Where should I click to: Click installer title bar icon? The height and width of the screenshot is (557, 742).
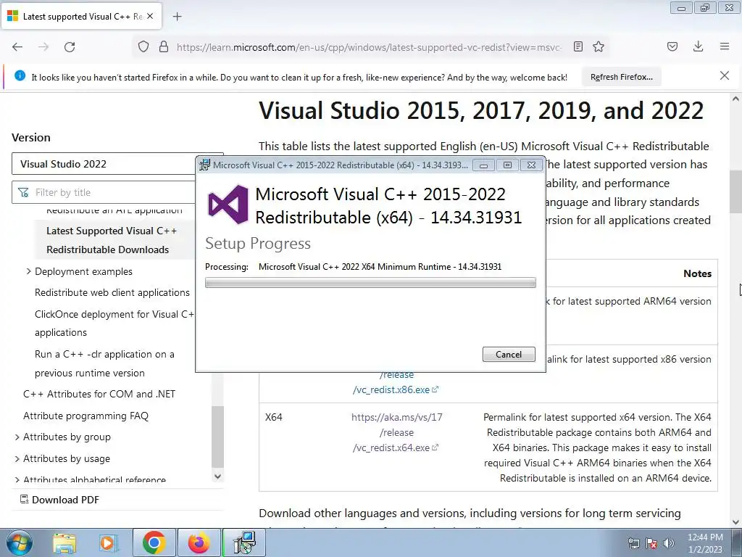(205, 165)
